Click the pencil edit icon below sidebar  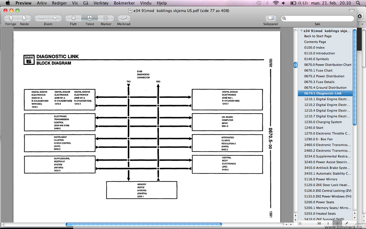(x=347, y=223)
